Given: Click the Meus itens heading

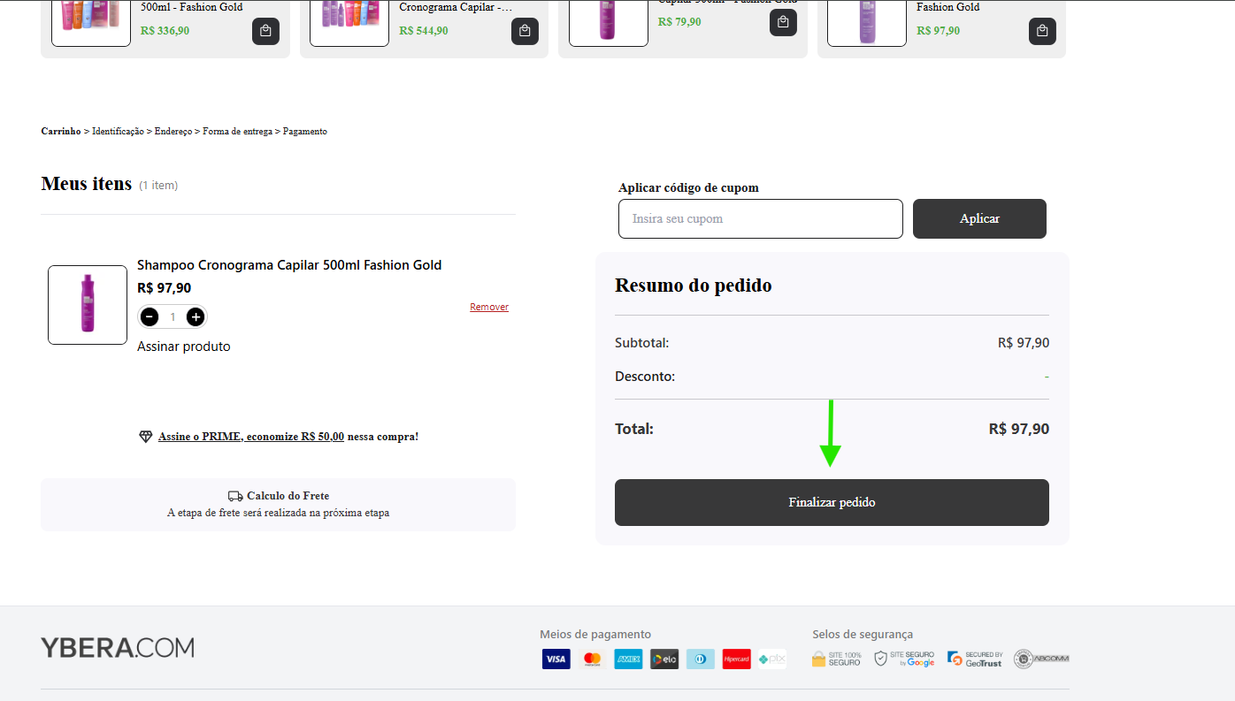Looking at the screenshot, I should 87,184.
